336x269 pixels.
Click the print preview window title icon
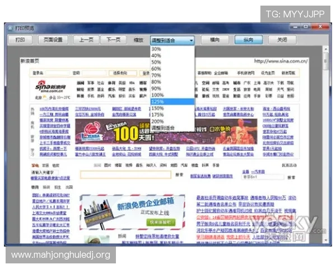coord(10,28)
